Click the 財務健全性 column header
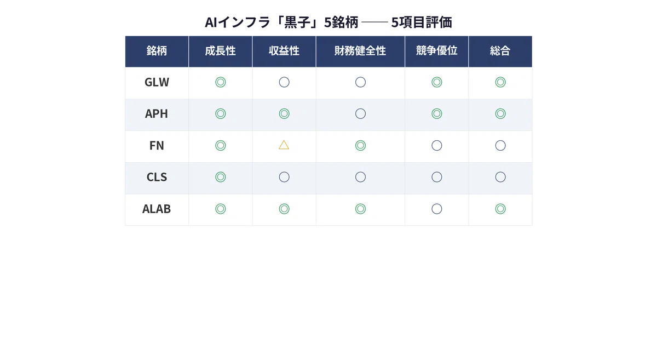Screen dimensions: 657x337 360,52
